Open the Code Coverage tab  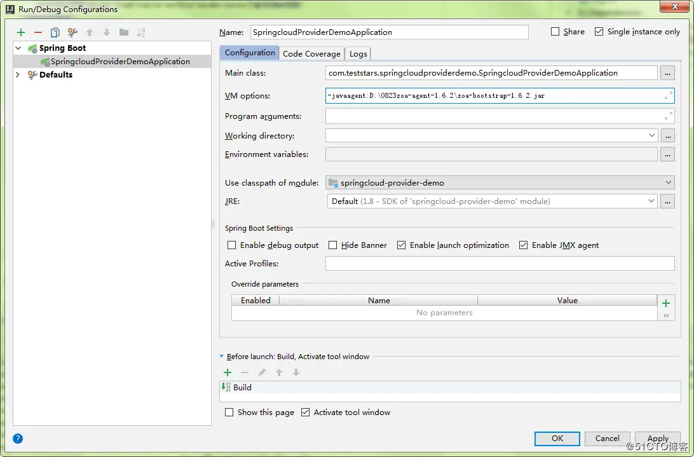[311, 53]
